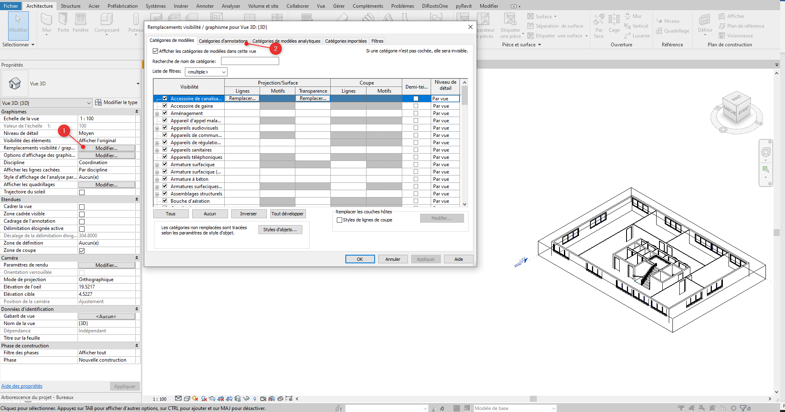785x412 pixels.
Task: Open the Structure ribbon tab
Action: click(x=70, y=6)
